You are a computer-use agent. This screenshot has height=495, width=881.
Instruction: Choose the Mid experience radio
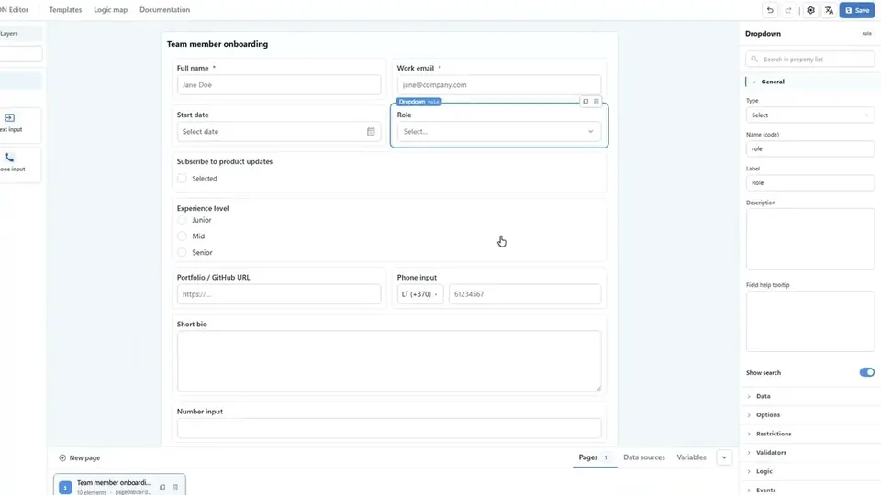coord(182,236)
